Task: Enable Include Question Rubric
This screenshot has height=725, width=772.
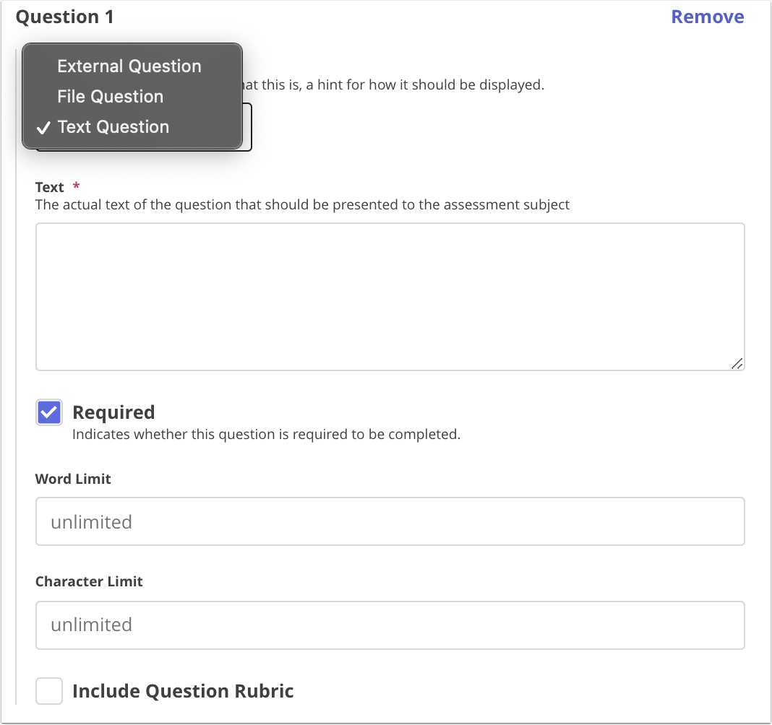Action: pyautogui.click(x=48, y=690)
